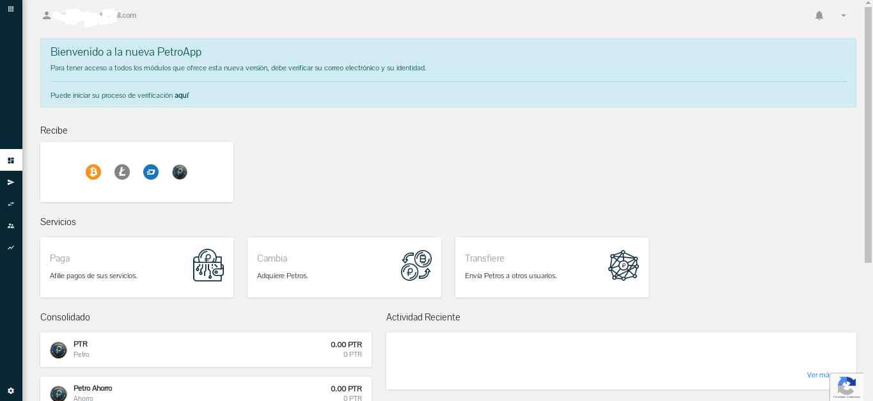Screen dimensions: 873x401
Task: Click the Petro Ahorro coin icon
Action: tap(59, 393)
